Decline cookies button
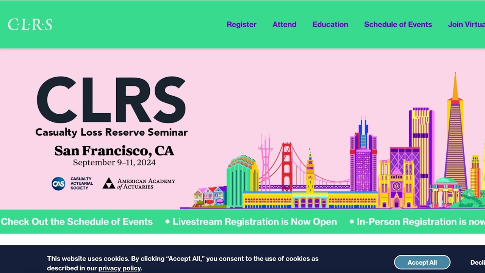 click(x=477, y=262)
